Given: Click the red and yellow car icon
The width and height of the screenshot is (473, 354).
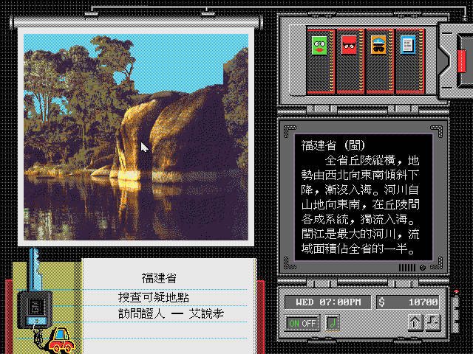Looking at the screenshot, I should coord(61,340).
